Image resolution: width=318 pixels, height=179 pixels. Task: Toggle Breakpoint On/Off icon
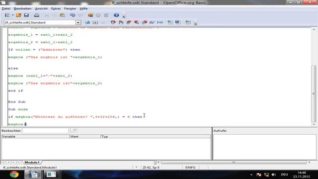click(137, 22)
